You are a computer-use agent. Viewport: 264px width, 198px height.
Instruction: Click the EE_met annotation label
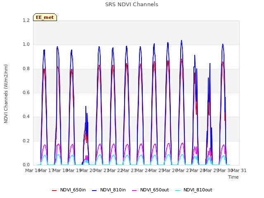pos(45,17)
